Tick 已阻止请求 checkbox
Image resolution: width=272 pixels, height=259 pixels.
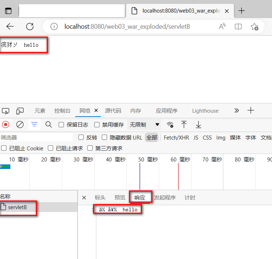coord(50,148)
